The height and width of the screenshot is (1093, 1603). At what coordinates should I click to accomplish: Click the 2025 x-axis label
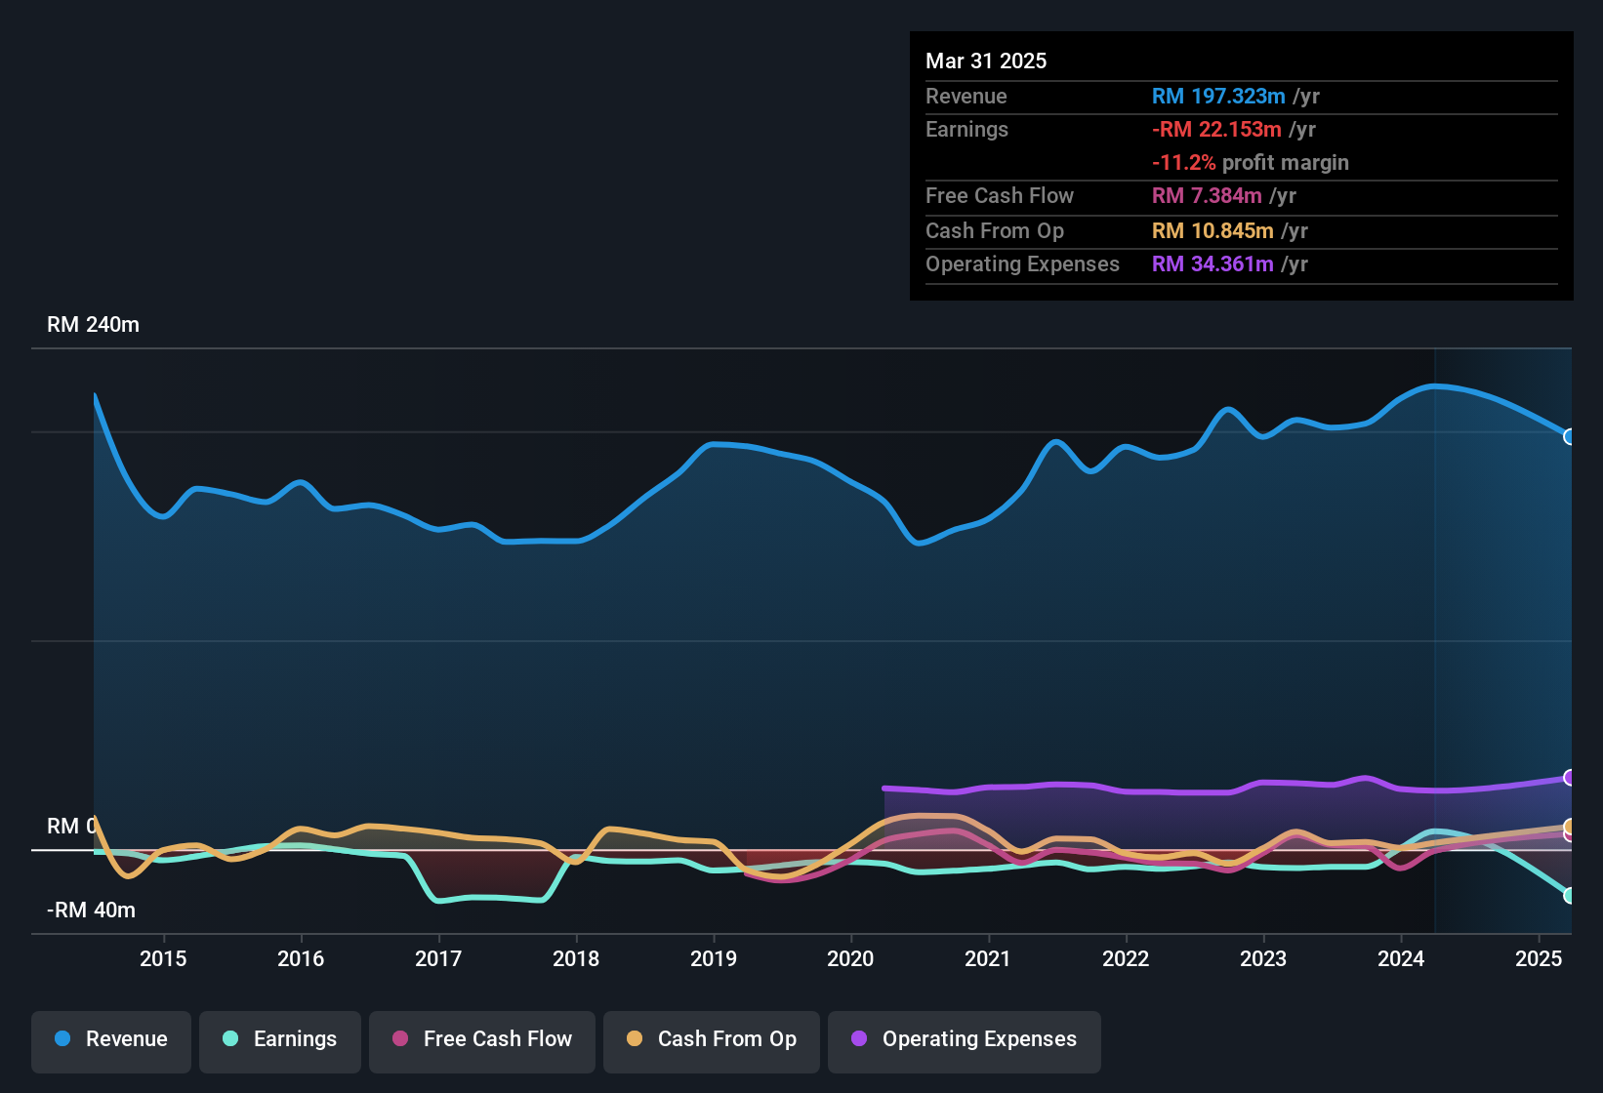pyautogui.click(x=1539, y=958)
